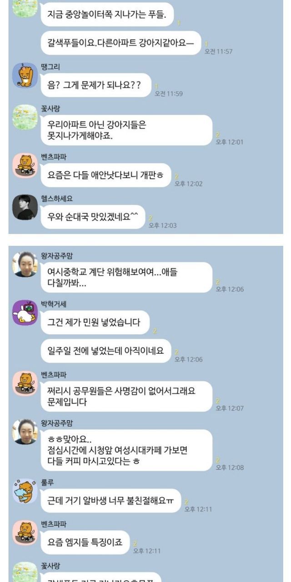The height and width of the screenshot is (582, 291).
Task: Tap 왕자공주맘 avatar beside 여성시대카페 message
Action: [x=25, y=431]
